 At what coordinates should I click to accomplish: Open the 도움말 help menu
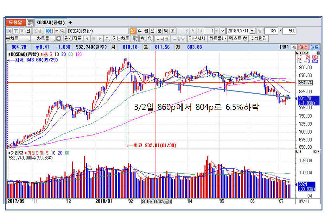coord(16,23)
